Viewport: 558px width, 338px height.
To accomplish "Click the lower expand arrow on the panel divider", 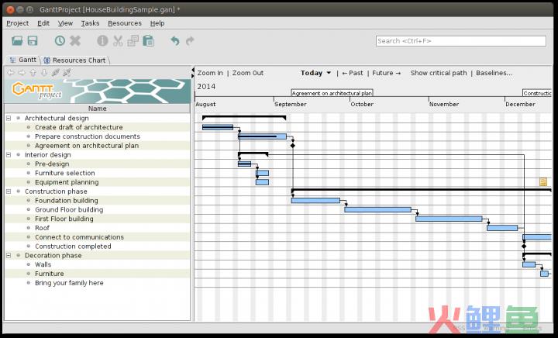I will 193,76.
